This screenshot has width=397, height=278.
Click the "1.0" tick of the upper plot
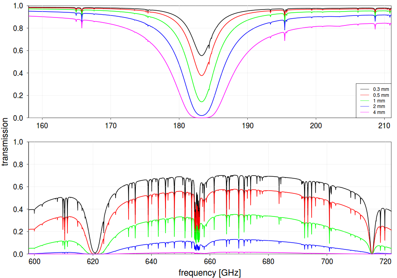18,6
